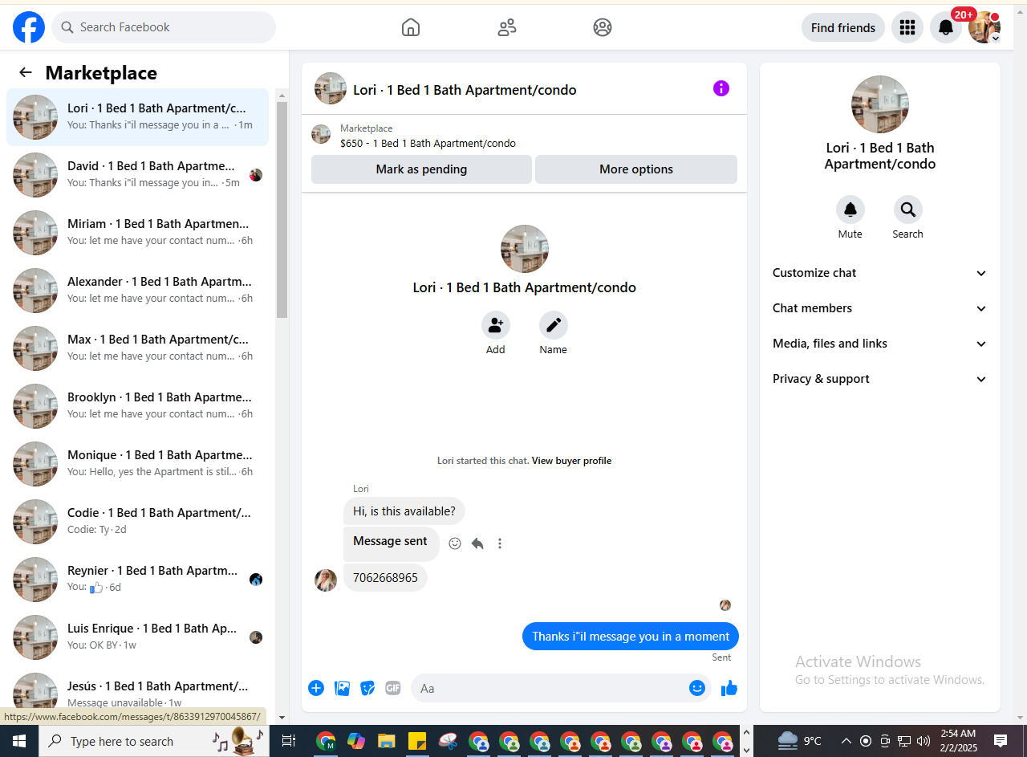The height and width of the screenshot is (757, 1027).
Task: Open View buyer profile link
Action: click(571, 461)
